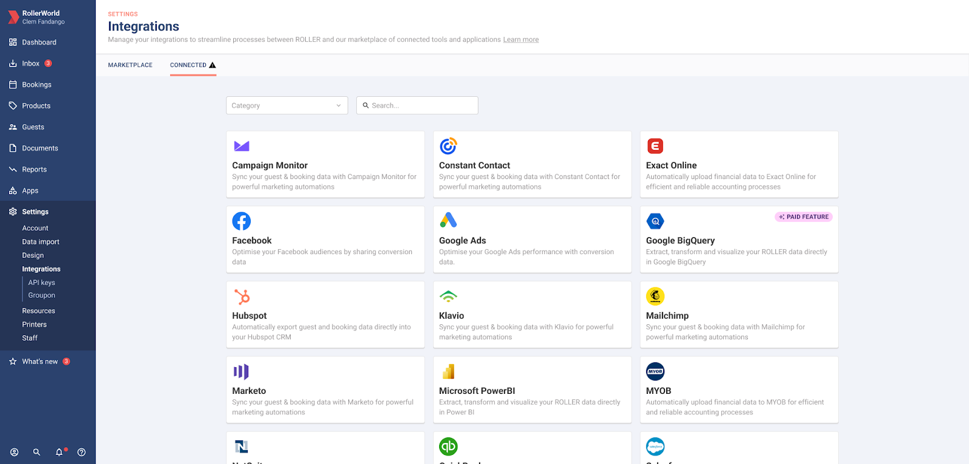Open the Google Ads card title
The height and width of the screenshot is (464, 969).
[462, 241]
